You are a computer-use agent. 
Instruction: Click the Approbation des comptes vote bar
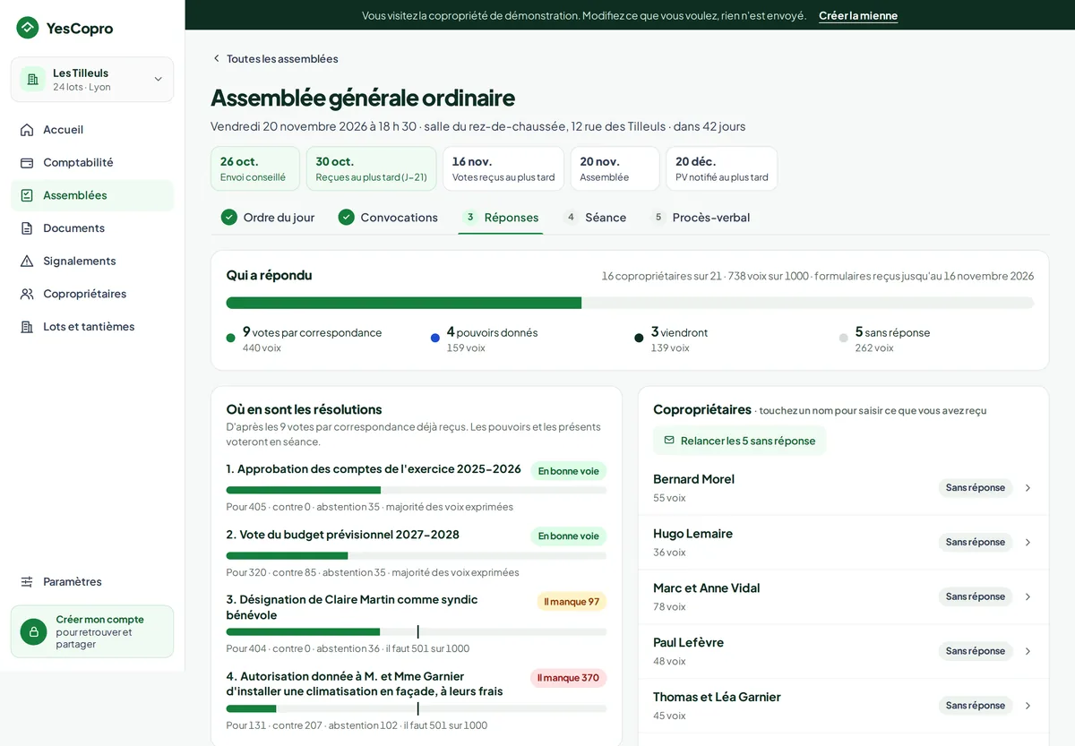pos(417,490)
